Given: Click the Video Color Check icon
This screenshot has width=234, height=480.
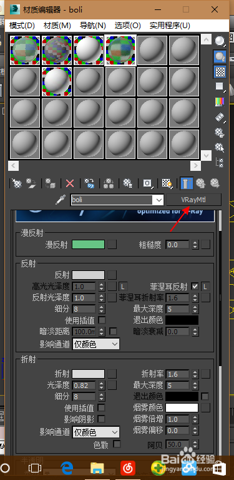Looking at the screenshot, I should pyautogui.click(x=220, y=101).
